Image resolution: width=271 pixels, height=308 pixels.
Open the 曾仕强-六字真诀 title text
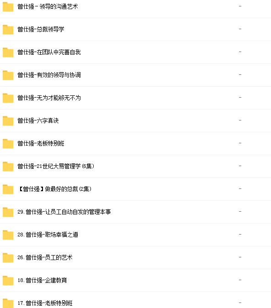click(x=38, y=120)
